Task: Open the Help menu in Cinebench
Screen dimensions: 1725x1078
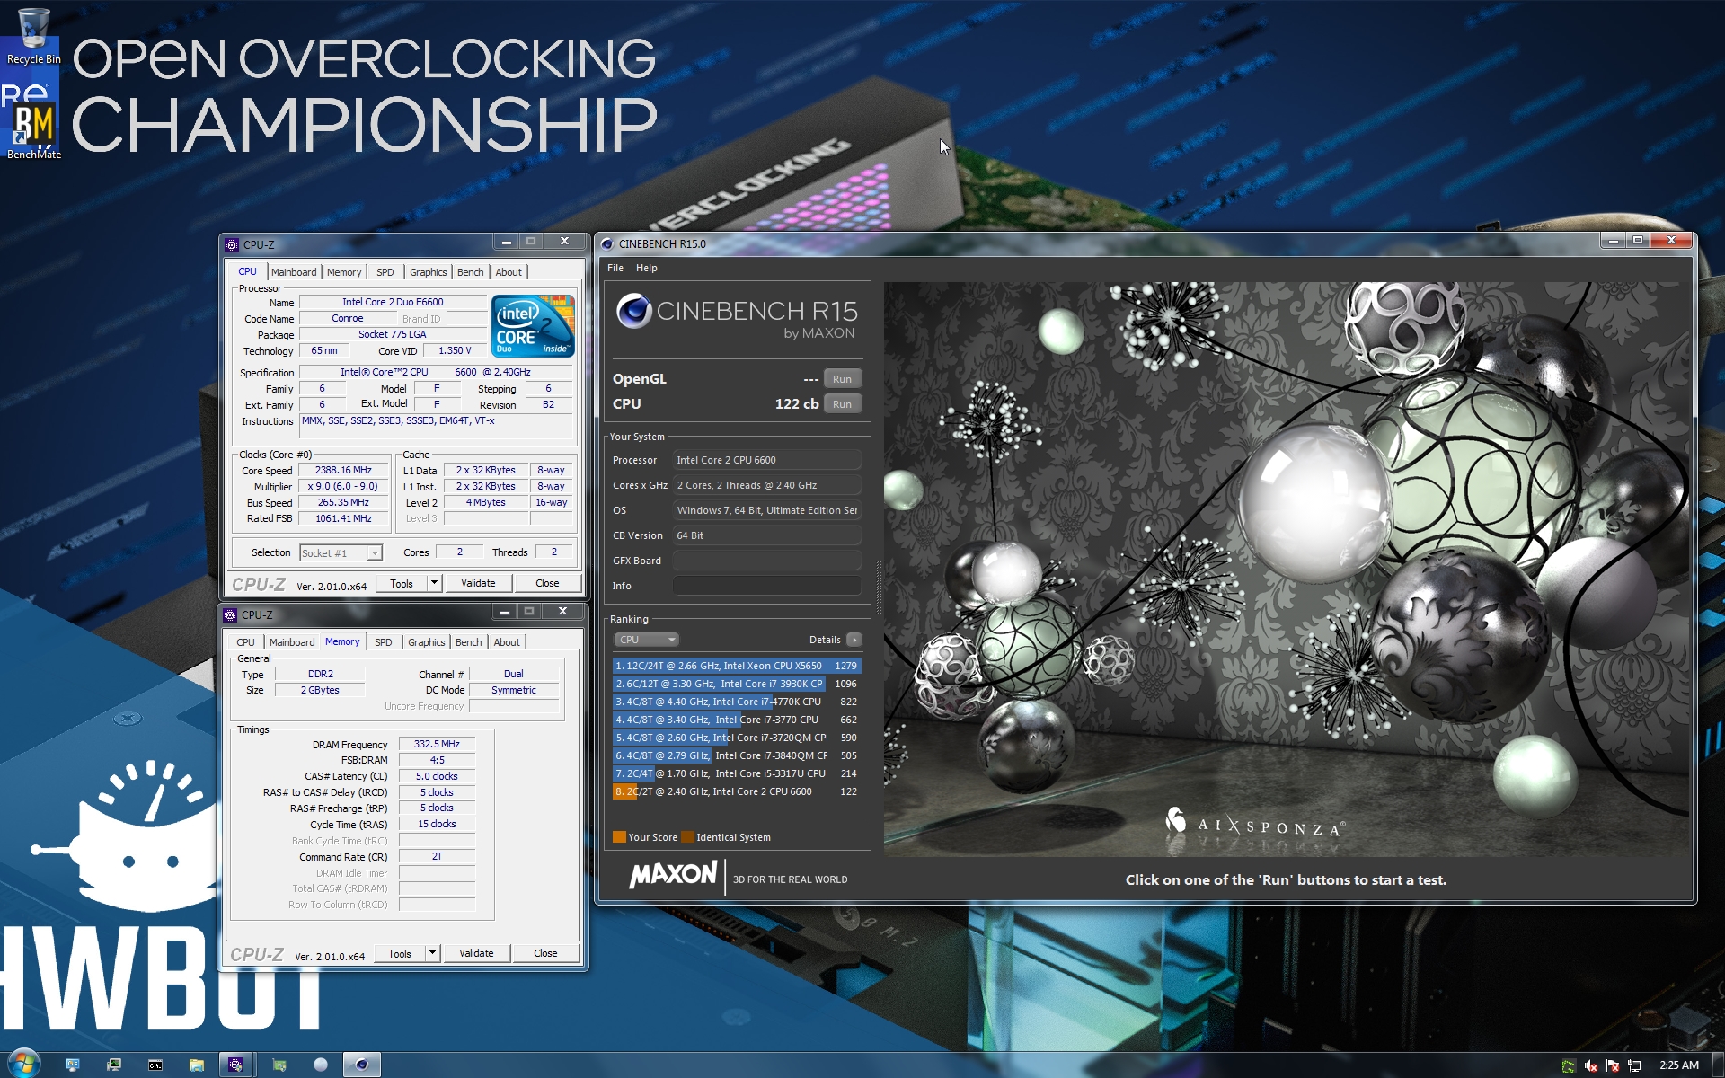Action: [647, 268]
